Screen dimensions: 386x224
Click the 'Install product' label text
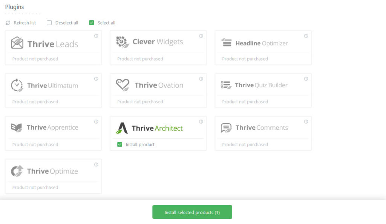point(140,145)
